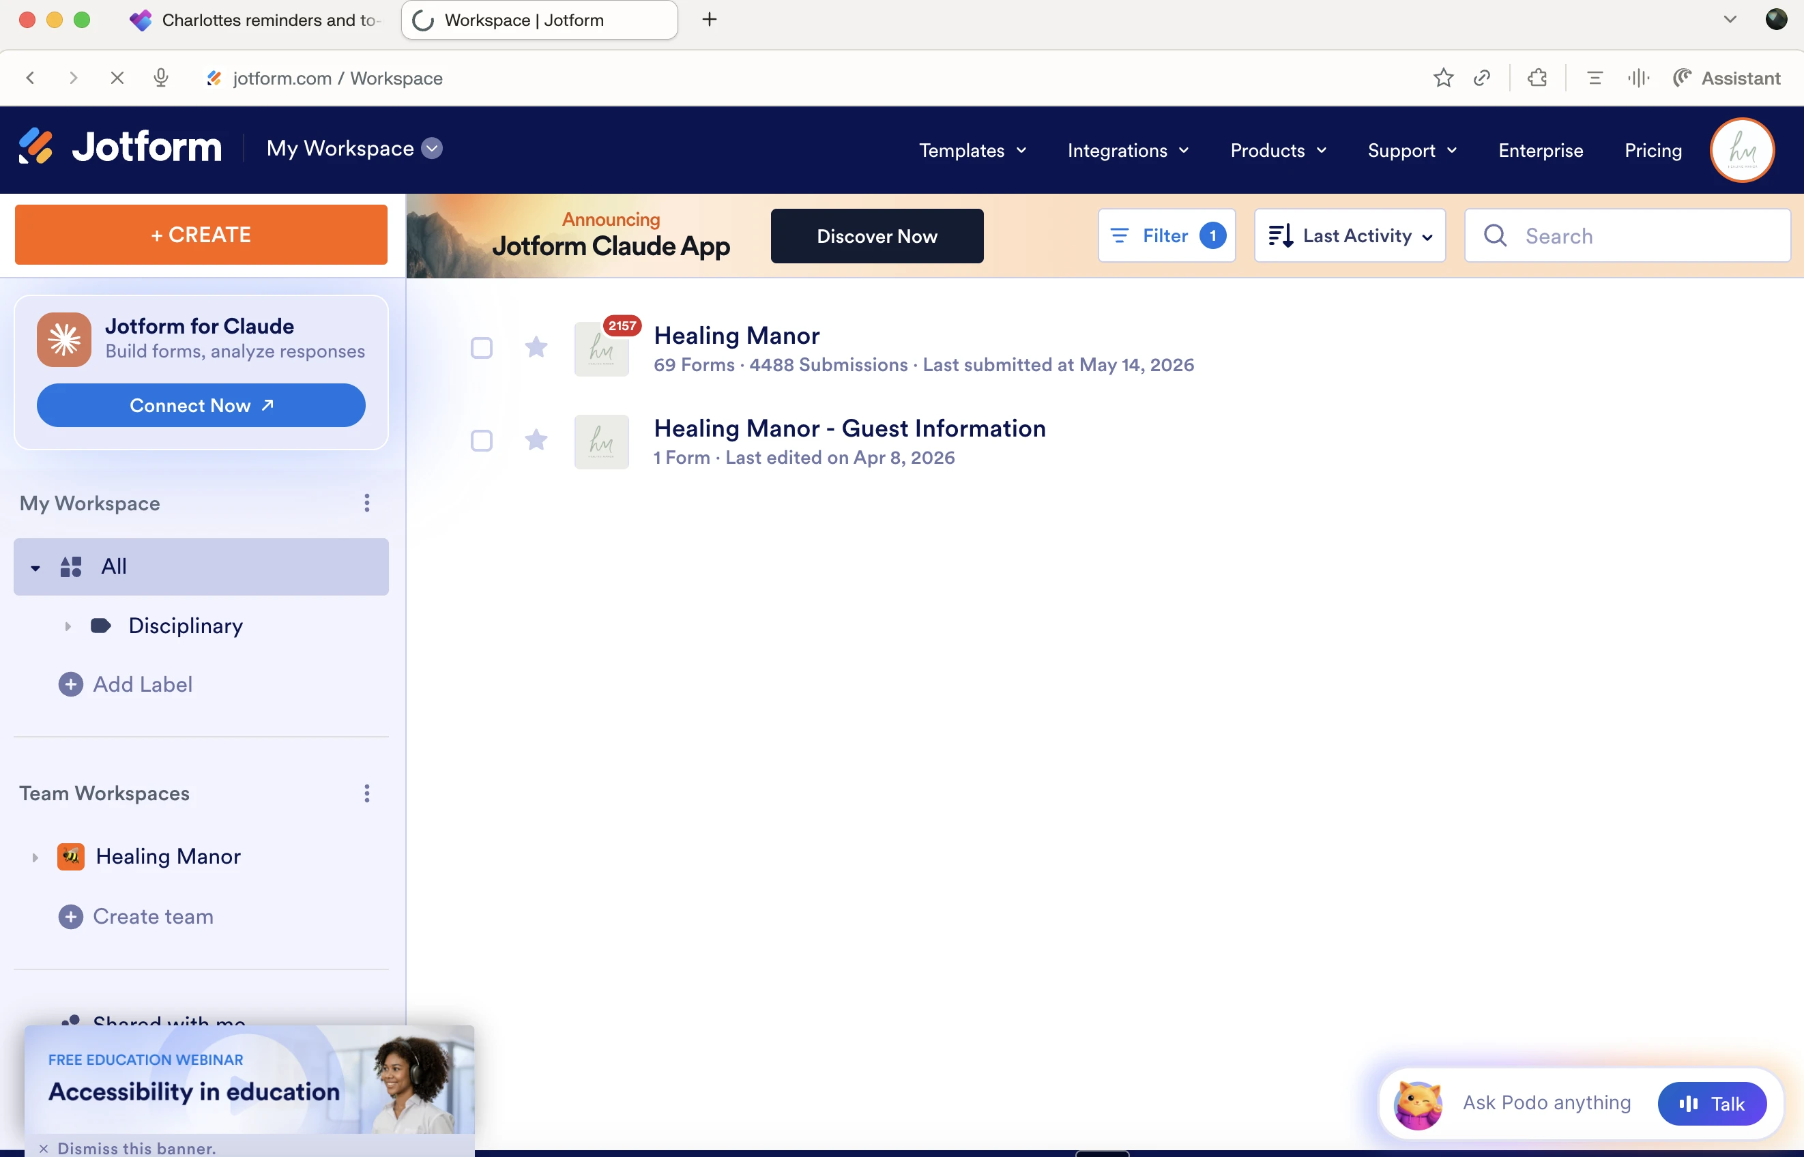Click Connect Now for Jotform for Claude
1804x1157 pixels.
pyautogui.click(x=201, y=405)
